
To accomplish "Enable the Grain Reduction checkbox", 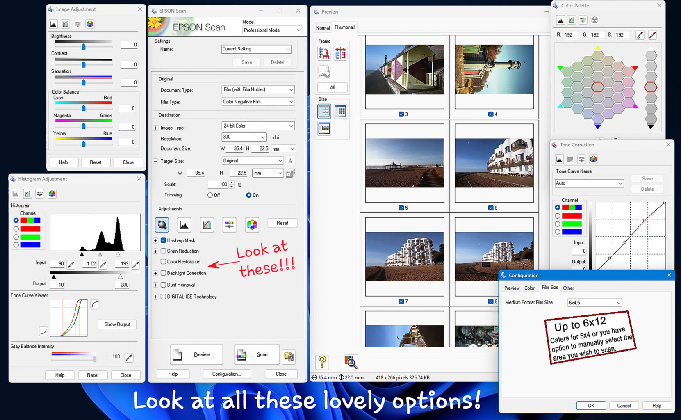I will [163, 251].
